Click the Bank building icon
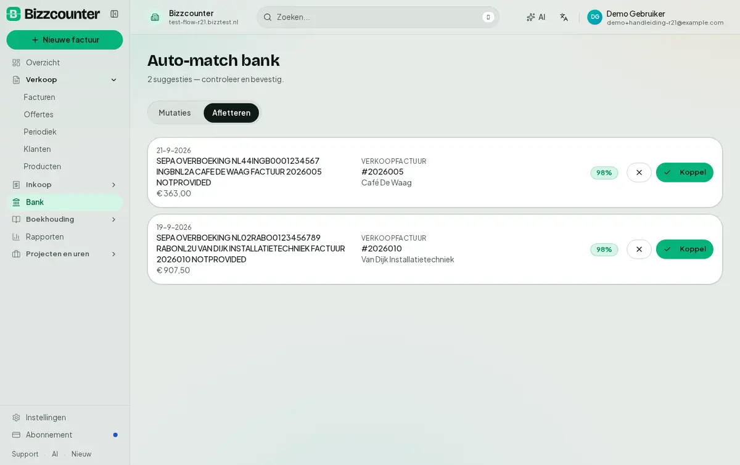 [17, 202]
